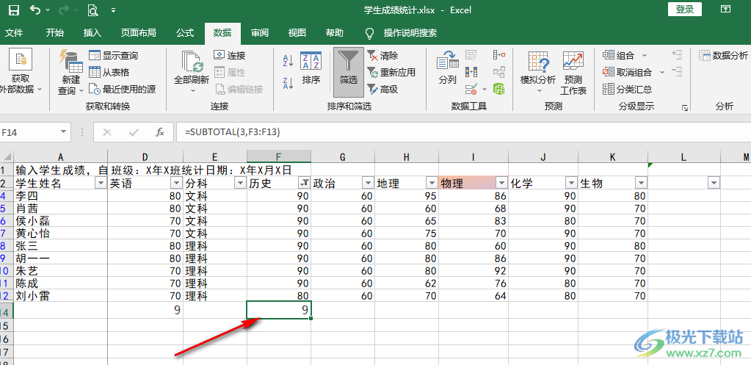This screenshot has width=751, height=365.
Task: Open 分级显示 dialog launcher
Action: point(685,108)
